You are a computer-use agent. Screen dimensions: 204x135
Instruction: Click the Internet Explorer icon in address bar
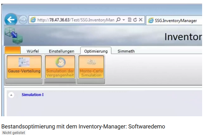point(33,20)
